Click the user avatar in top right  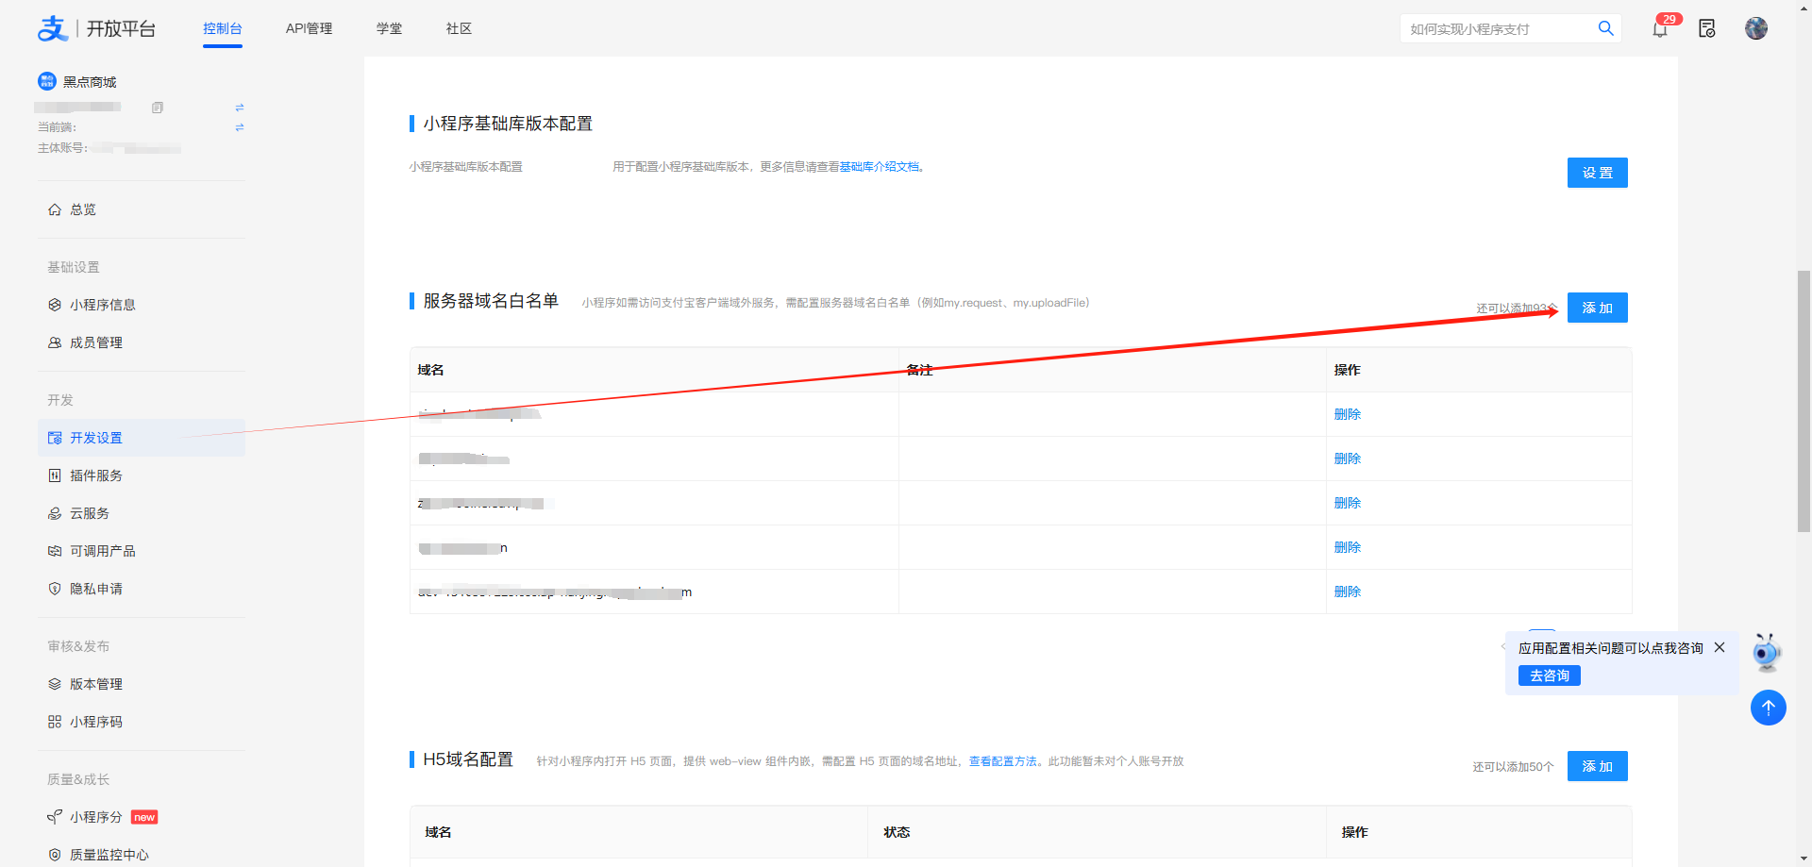tap(1755, 28)
